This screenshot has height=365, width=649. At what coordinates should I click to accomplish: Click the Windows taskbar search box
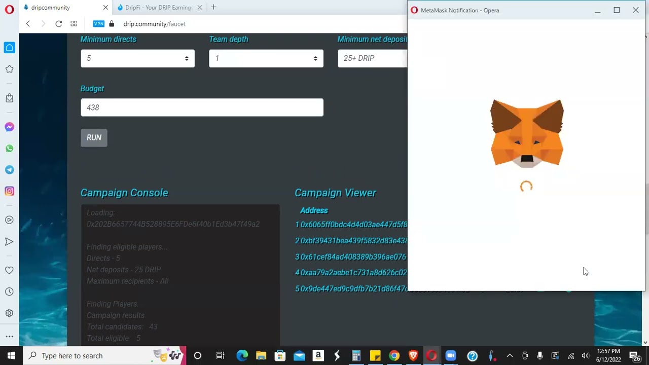[x=105, y=355]
